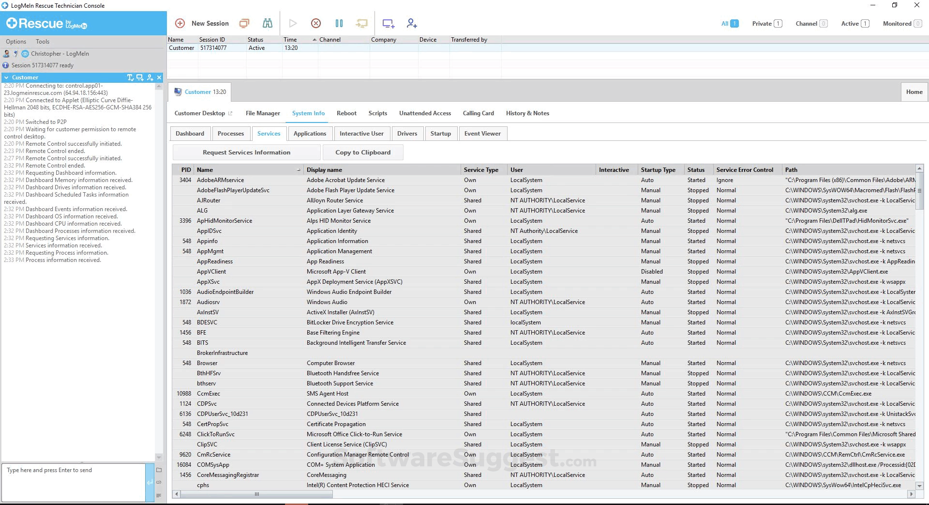929x505 pixels.
Task: Switch to the File Manager tab
Action: point(262,113)
